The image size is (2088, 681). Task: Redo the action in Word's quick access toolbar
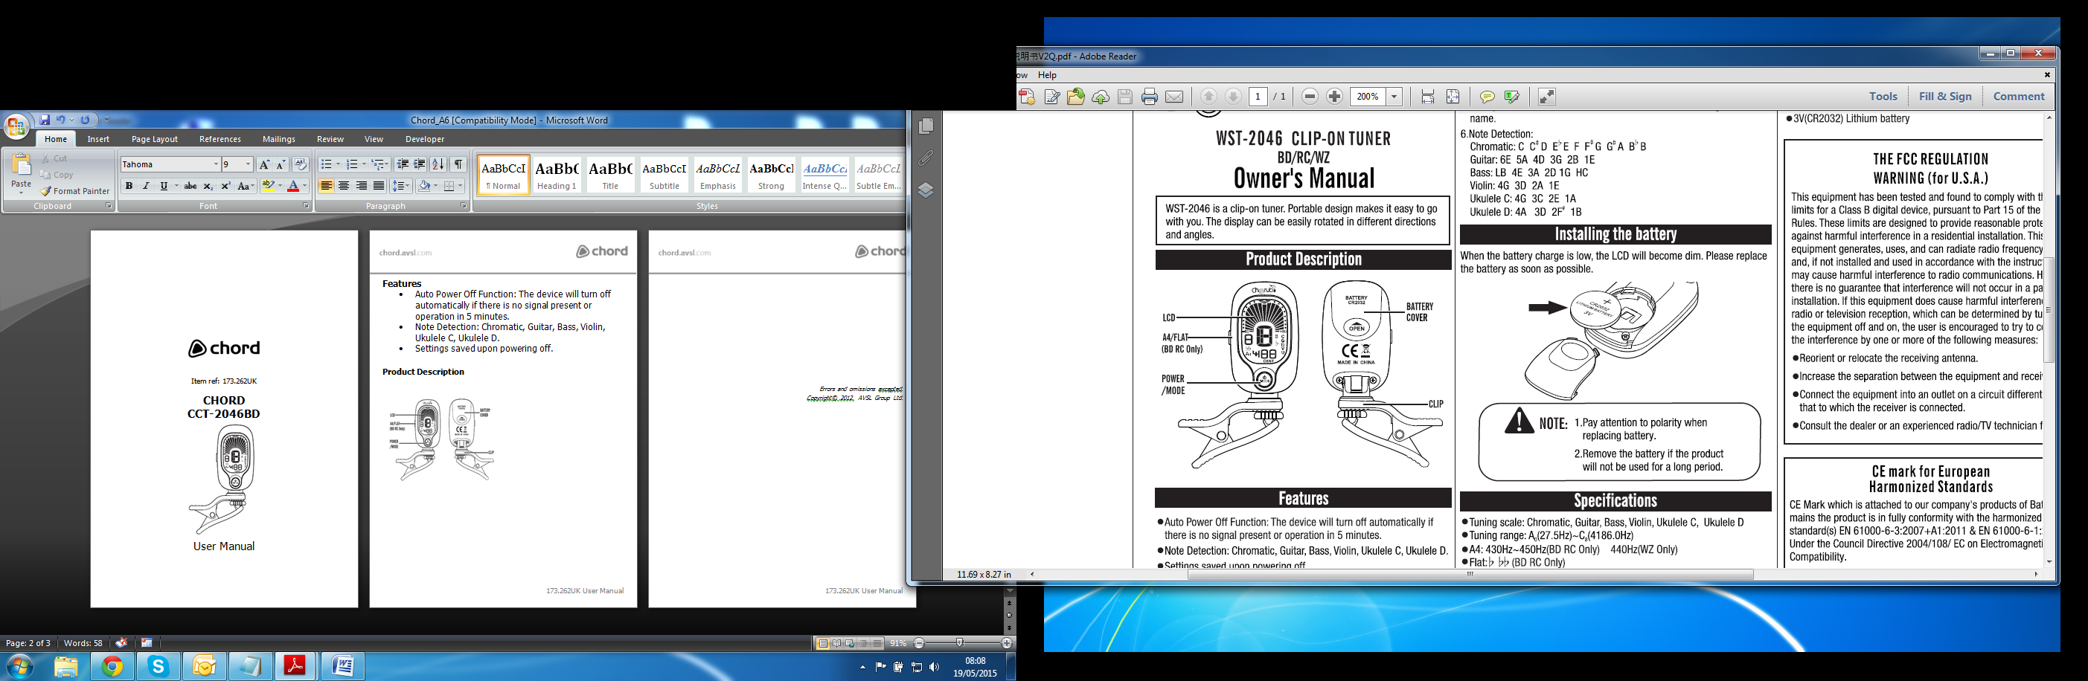tap(85, 120)
